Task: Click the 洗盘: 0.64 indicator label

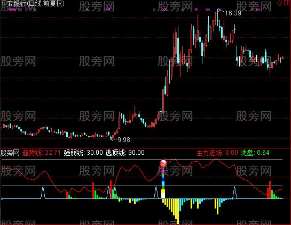Action: (255, 153)
